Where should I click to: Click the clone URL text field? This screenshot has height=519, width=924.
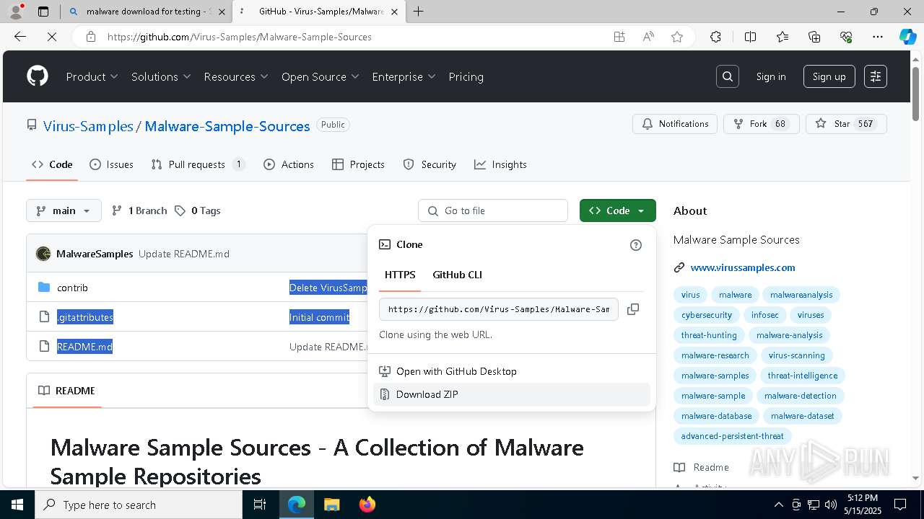point(499,309)
